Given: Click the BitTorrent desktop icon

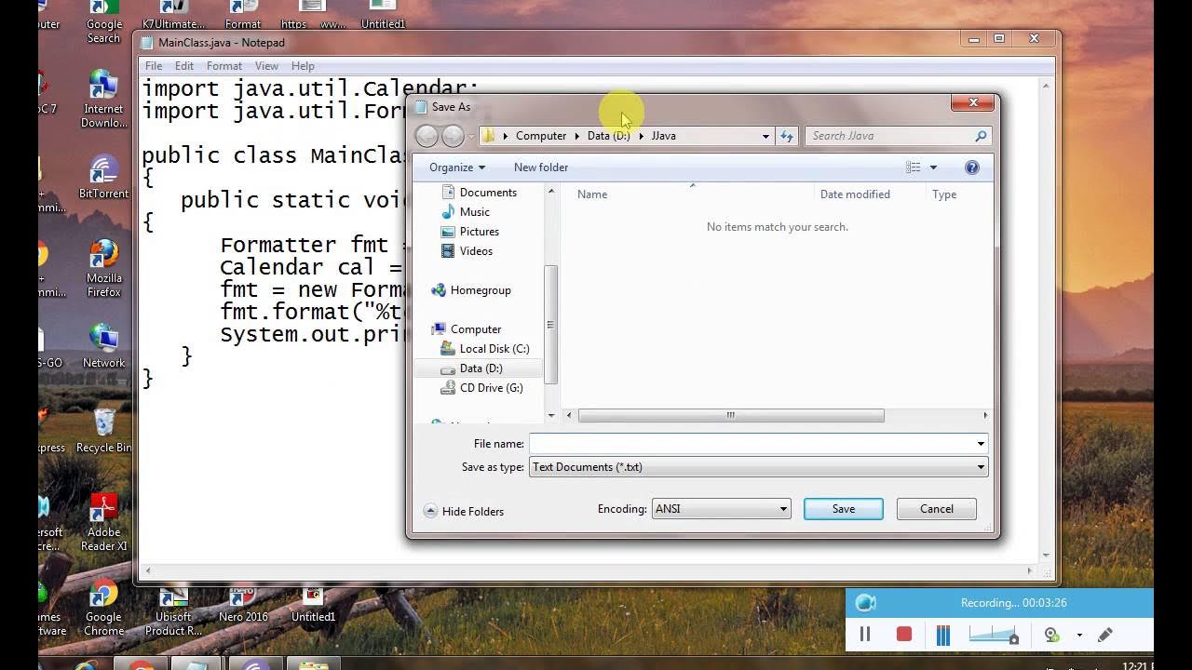Looking at the screenshot, I should 103,177.
